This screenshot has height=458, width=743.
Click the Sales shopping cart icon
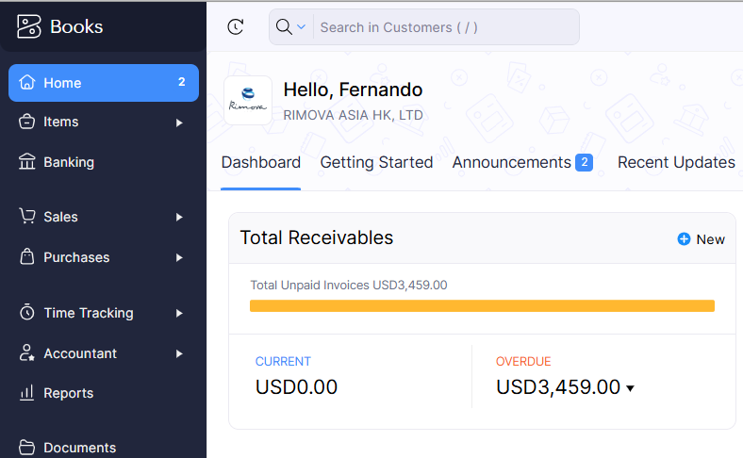point(27,217)
